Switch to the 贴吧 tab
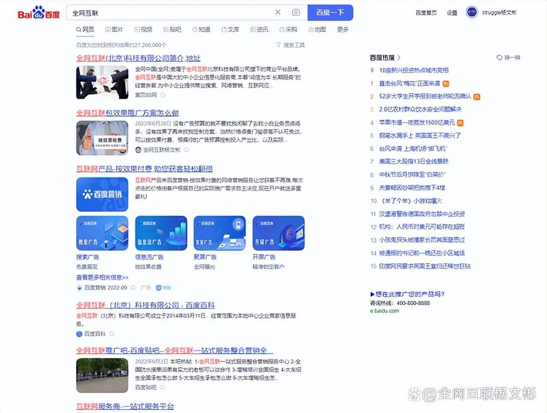This screenshot has height=413, width=547. point(172,29)
